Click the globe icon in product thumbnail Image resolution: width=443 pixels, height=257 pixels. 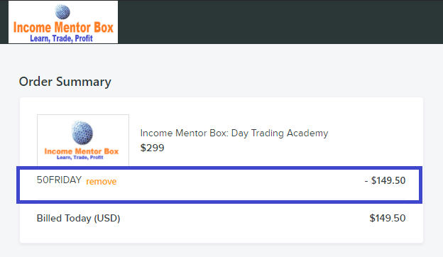tap(82, 133)
